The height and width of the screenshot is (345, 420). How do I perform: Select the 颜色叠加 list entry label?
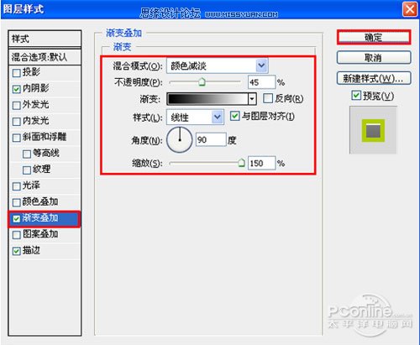pyautogui.click(x=40, y=201)
